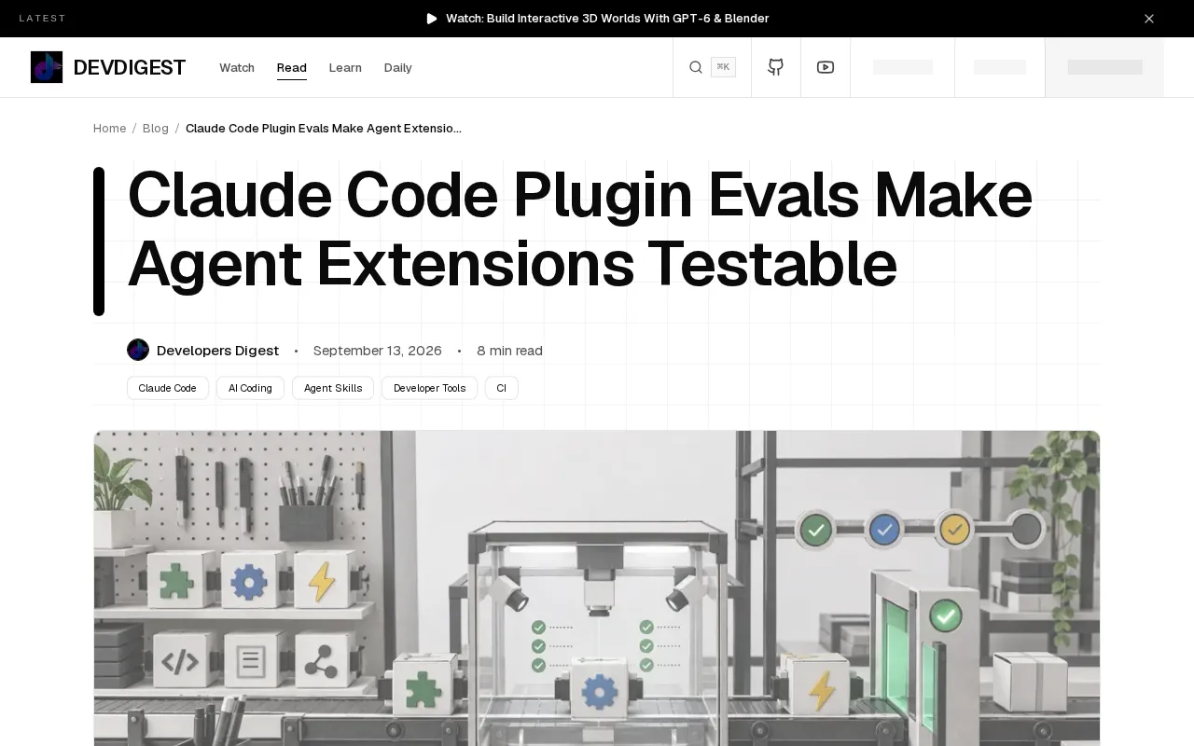Go to the Daily nav item
The width and height of the screenshot is (1194, 746).
click(398, 68)
